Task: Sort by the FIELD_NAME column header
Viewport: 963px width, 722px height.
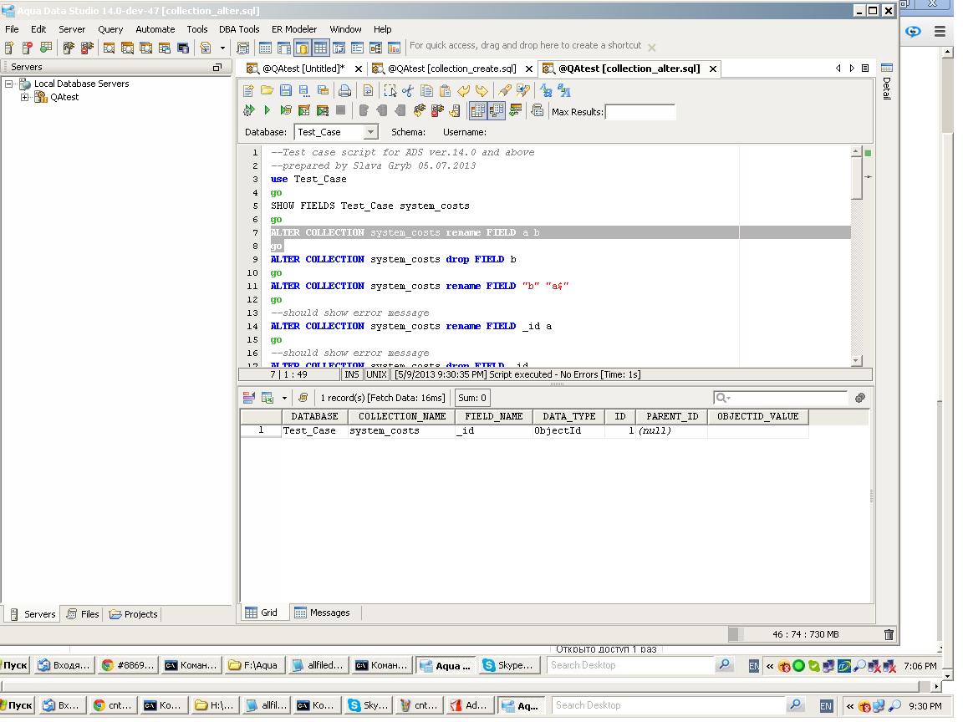Action: click(494, 416)
